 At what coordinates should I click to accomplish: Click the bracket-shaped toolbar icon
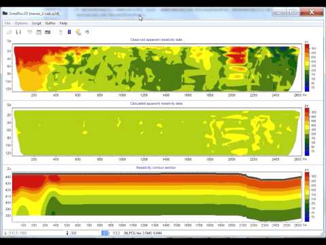click(18, 32)
